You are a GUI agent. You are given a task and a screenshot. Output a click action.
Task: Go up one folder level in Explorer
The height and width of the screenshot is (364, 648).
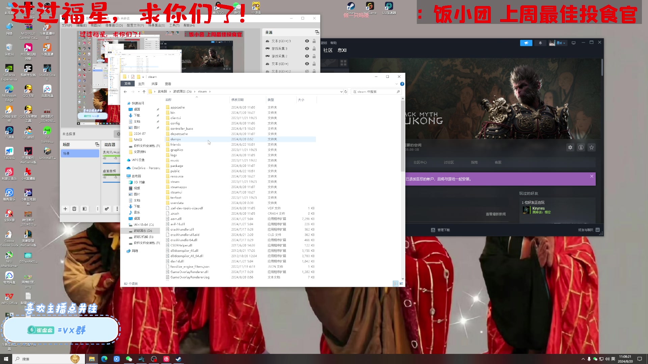click(x=144, y=92)
